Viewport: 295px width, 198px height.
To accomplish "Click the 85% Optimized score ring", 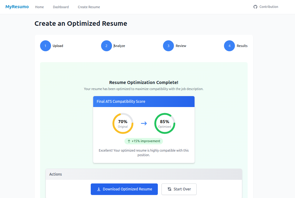I will click(164, 123).
